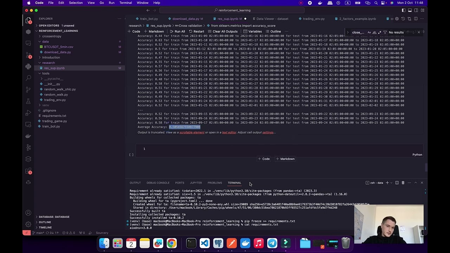Expand replace mode in the find widget

tap(348, 32)
